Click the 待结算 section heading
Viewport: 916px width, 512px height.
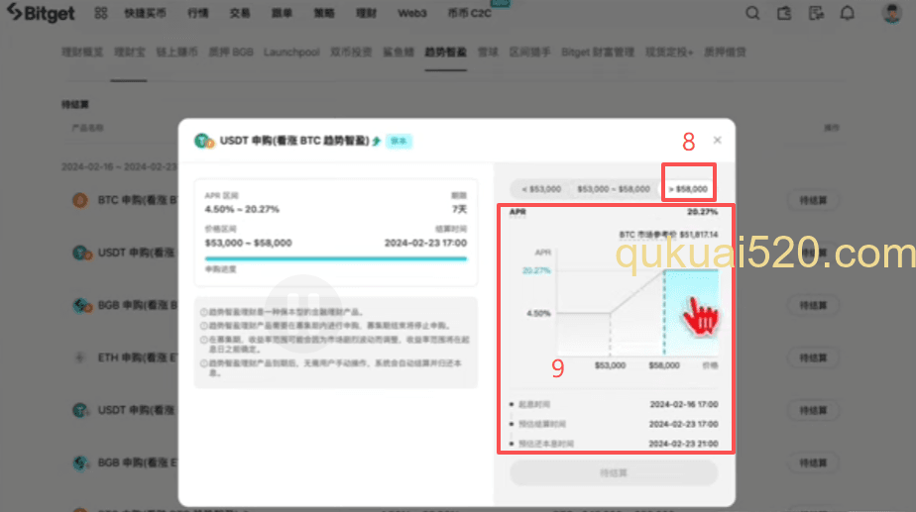pyautogui.click(x=74, y=105)
